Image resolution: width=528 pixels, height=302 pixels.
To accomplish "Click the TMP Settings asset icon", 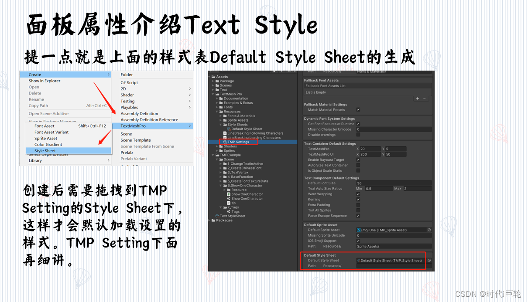I will [225, 142].
